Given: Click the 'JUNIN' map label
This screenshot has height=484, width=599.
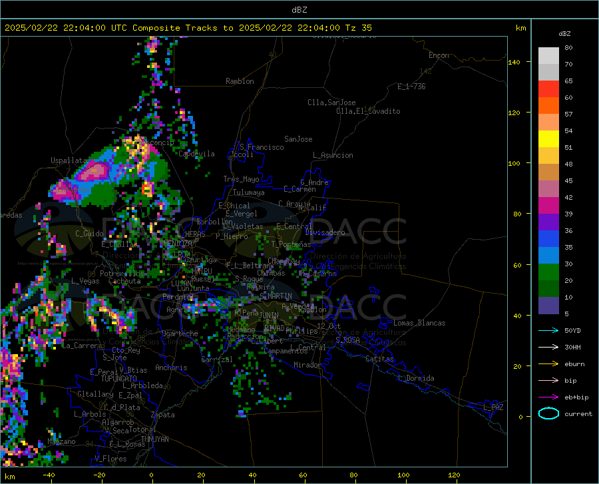Looking at the screenshot, I should [269, 315].
